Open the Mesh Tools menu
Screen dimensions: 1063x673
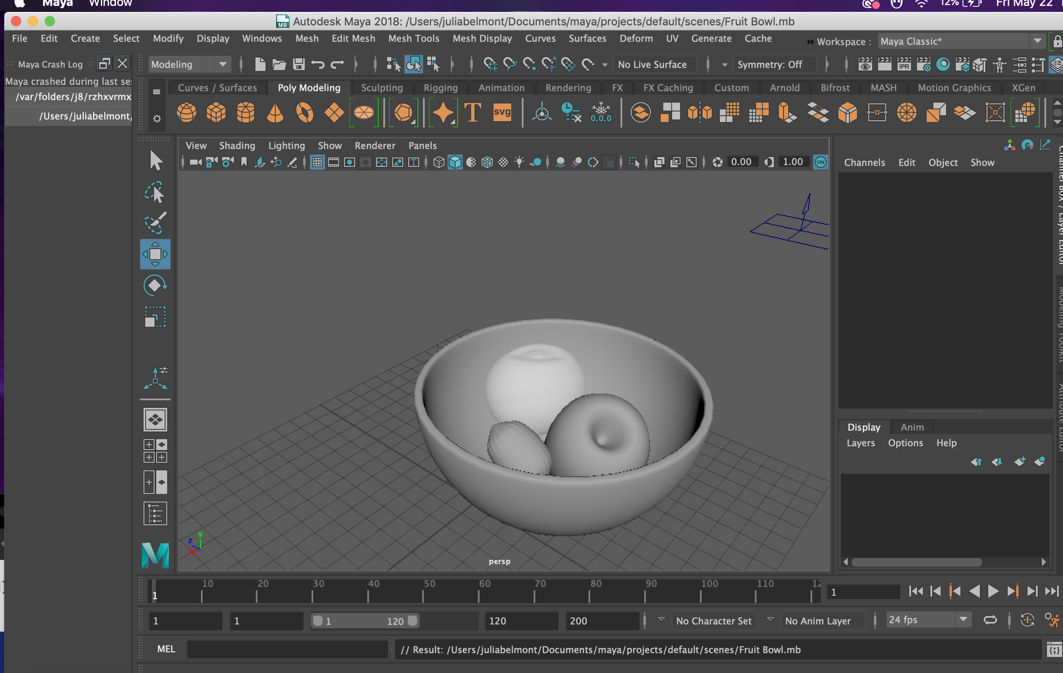coord(413,38)
